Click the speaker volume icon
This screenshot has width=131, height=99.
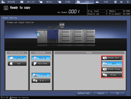(x=121, y=2)
